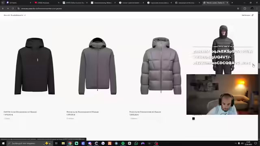Click the browser address bar

126,9
